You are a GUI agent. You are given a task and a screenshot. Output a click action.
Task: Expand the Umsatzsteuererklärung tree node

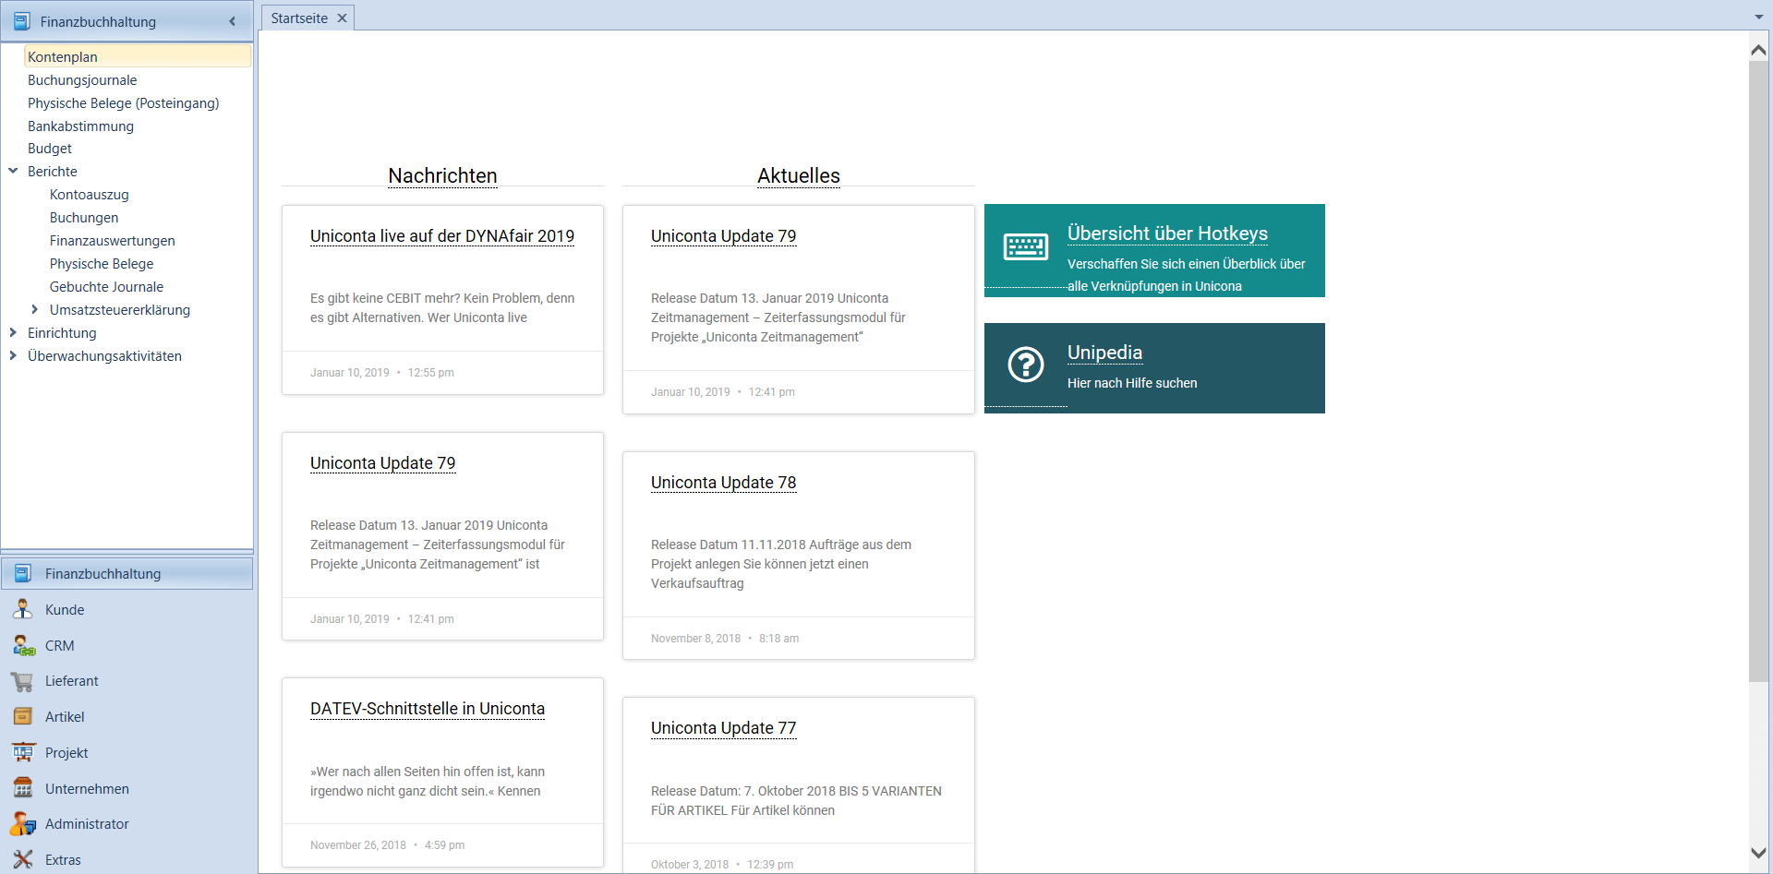tap(35, 309)
